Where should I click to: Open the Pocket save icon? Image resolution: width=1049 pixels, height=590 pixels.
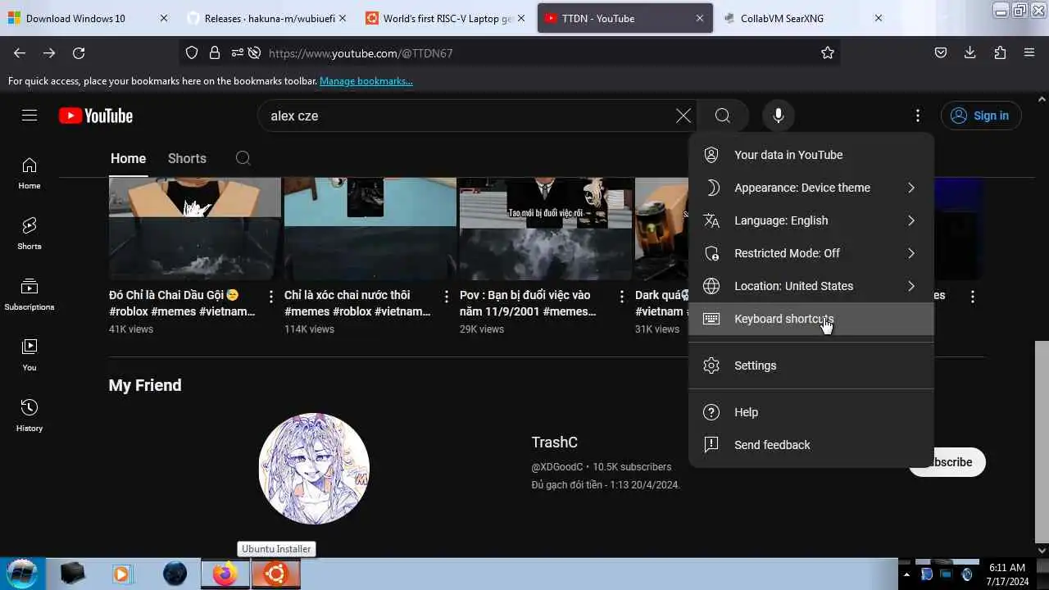pyautogui.click(x=941, y=52)
